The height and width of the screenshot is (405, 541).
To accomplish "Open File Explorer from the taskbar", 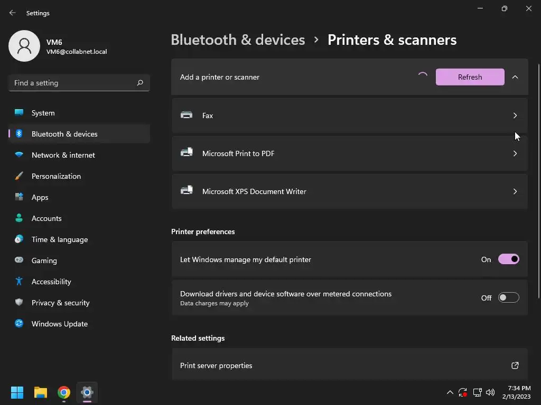I will pos(41,392).
